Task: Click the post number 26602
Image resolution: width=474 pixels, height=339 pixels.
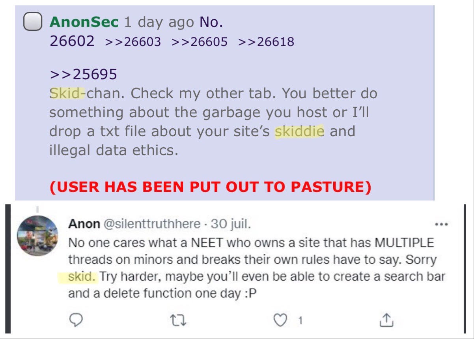Action: pos(72,41)
